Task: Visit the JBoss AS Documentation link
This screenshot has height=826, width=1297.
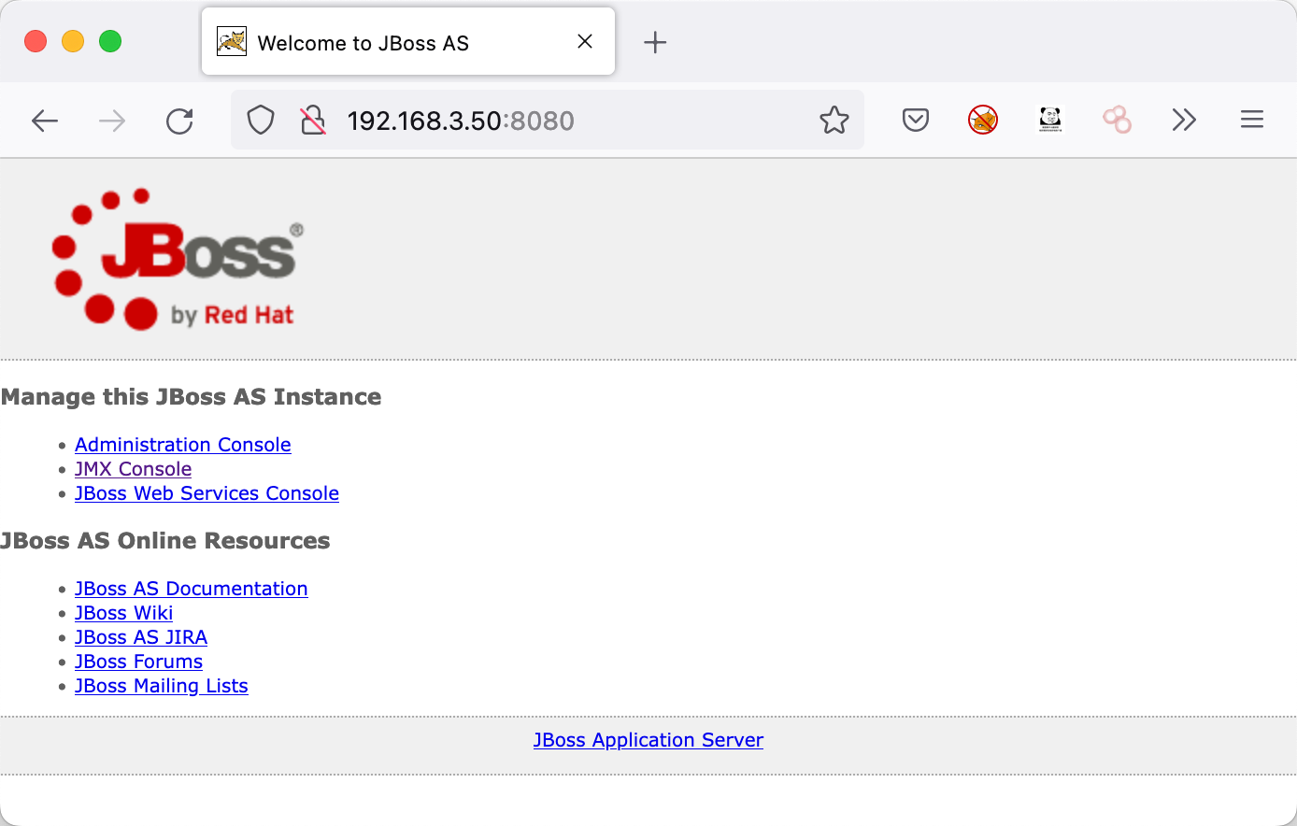Action: 191,589
